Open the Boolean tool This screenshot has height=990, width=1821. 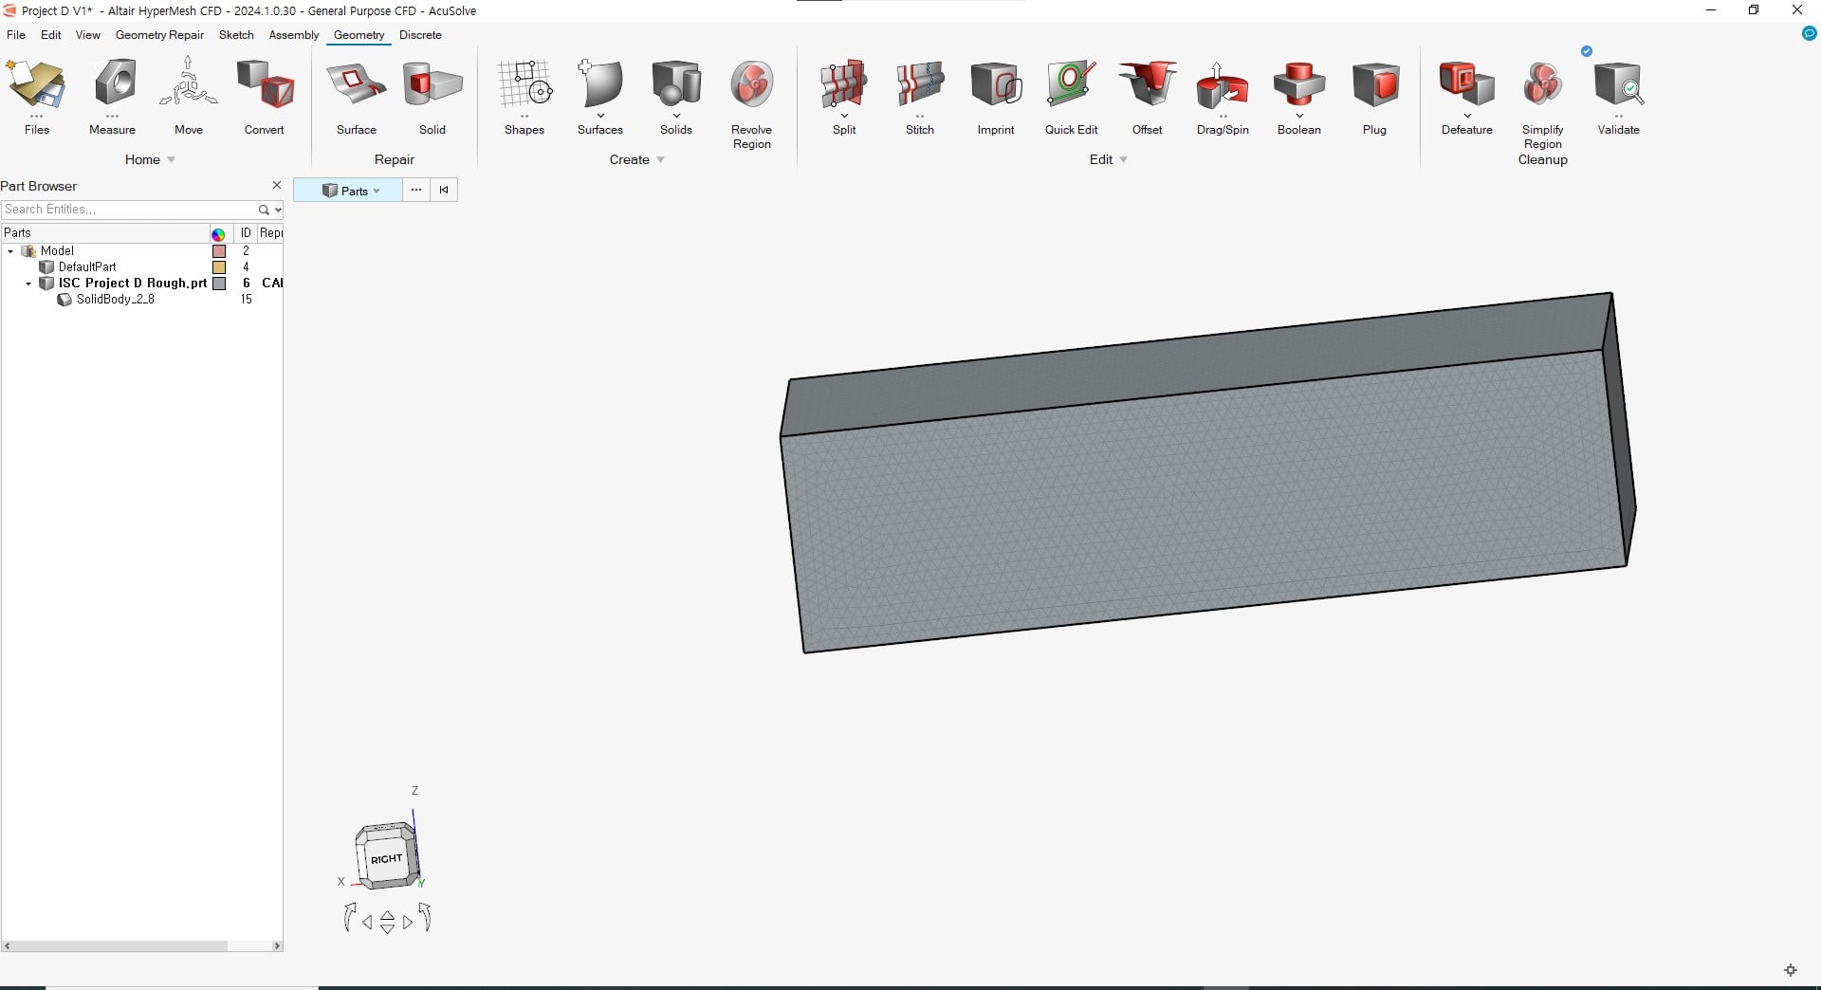tap(1298, 95)
